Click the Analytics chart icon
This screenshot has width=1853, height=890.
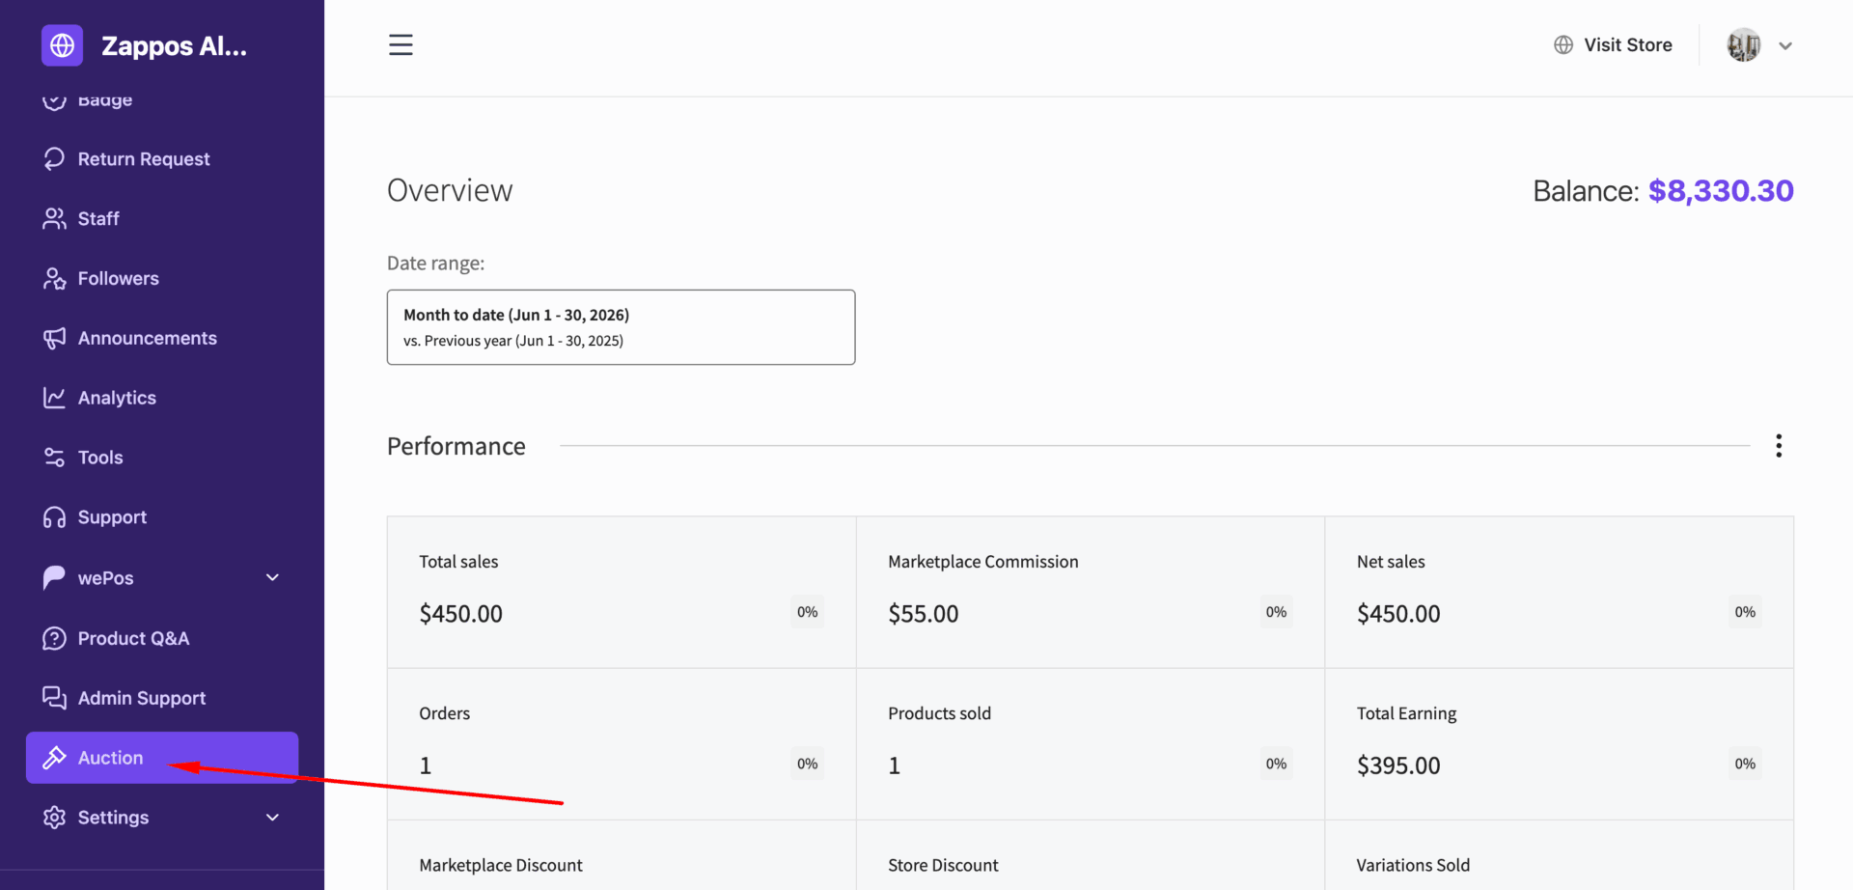pos(54,398)
